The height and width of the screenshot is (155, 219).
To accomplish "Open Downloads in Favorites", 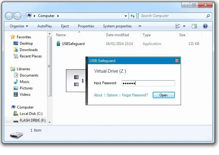I will click(x=29, y=50).
